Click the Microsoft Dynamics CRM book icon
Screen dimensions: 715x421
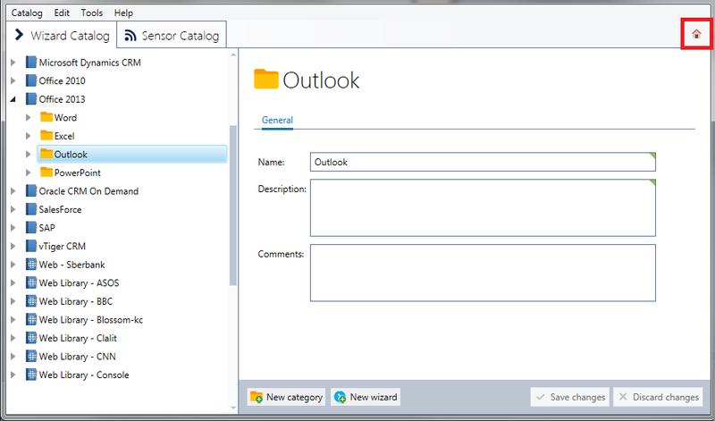(31, 62)
